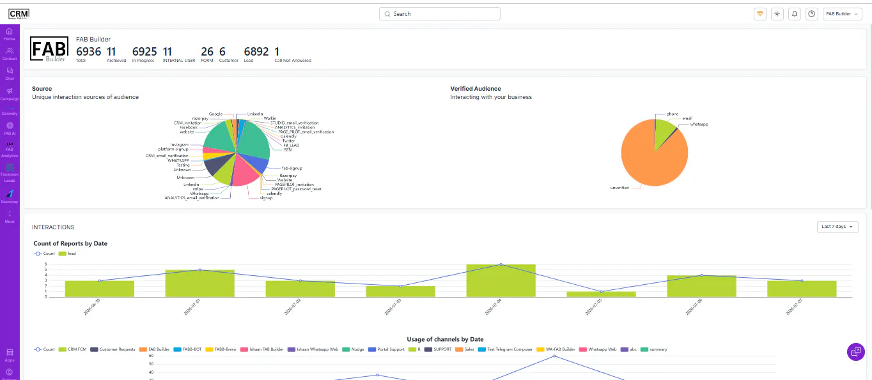Open the Last 7 days dropdown
Viewport: 872px width, 380px height.
pyautogui.click(x=837, y=227)
